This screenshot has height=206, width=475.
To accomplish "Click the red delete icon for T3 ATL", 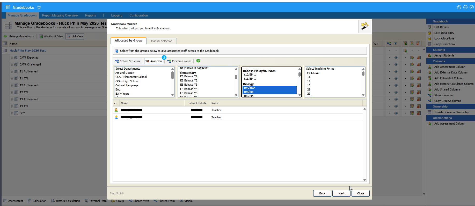I will tap(419, 106).
